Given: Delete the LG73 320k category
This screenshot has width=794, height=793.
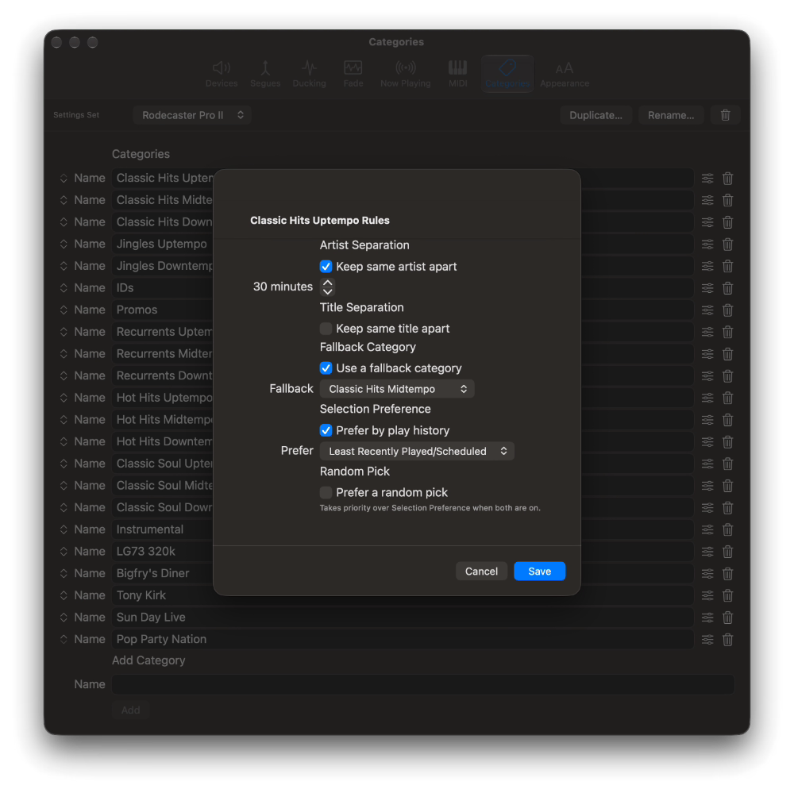Looking at the screenshot, I should (727, 552).
